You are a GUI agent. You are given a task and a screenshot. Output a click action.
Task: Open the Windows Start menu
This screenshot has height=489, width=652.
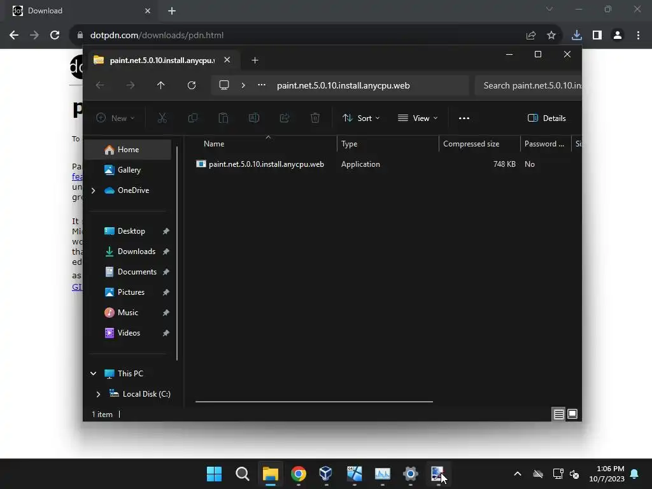(x=214, y=474)
